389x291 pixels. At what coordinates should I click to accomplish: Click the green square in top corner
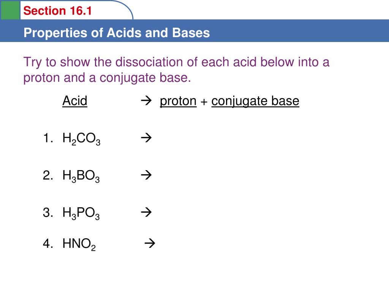[10, 10]
